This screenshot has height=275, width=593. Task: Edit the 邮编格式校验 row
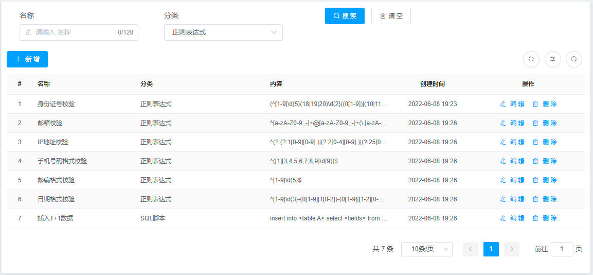click(512, 180)
